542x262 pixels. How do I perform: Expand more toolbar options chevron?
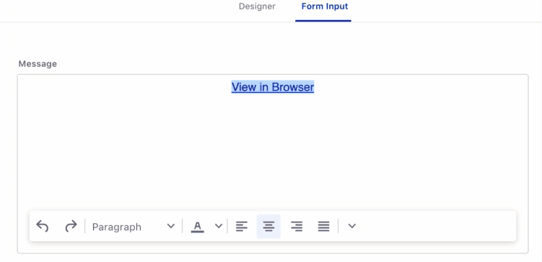click(x=352, y=227)
